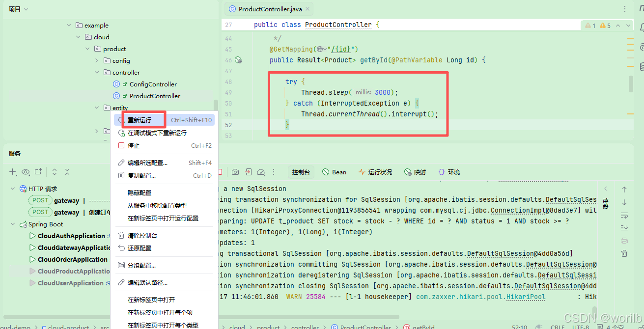Image resolution: width=644 pixels, height=329 pixels.
Task: Select ConfigController in the project tree
Action: coord(153,84)
